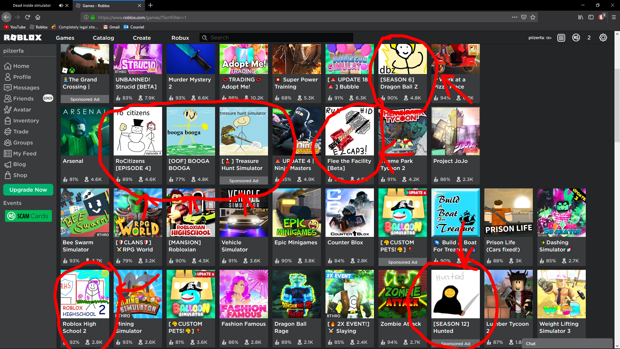The image size is (620, 349).
Task: Open the Games nav item
Action: (65, 38)
